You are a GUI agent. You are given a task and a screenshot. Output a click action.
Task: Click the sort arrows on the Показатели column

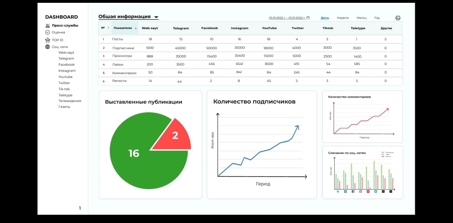(136, 28)
